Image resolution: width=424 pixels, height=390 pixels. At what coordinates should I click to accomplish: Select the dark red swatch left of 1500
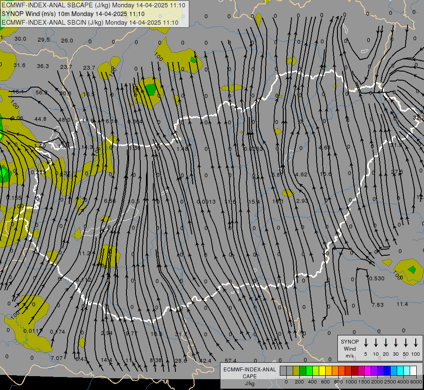(x=355, y=370)
